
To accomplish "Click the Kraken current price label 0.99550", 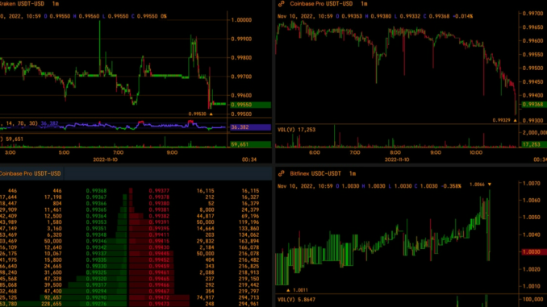I will pyautogui.click(x=250, y=105).
